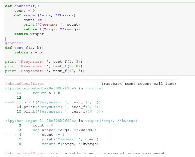Click the 'return wraper' line
Image resolution: width=195 pixels, height=157 pixels.
pyautogui.click(x=29, y=34)
